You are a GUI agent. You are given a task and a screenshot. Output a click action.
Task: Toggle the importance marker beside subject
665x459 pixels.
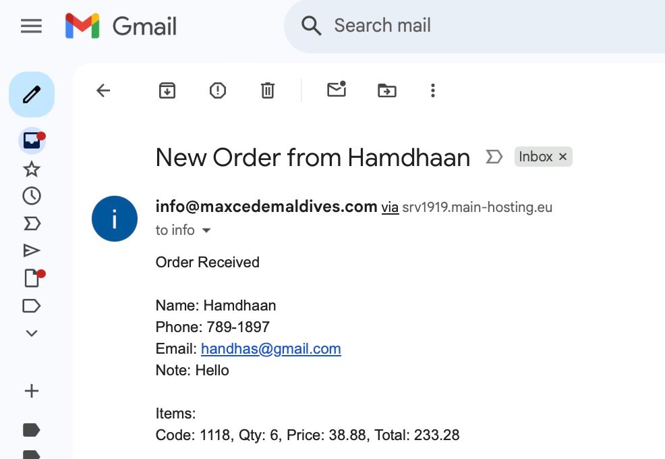[494, 157]
